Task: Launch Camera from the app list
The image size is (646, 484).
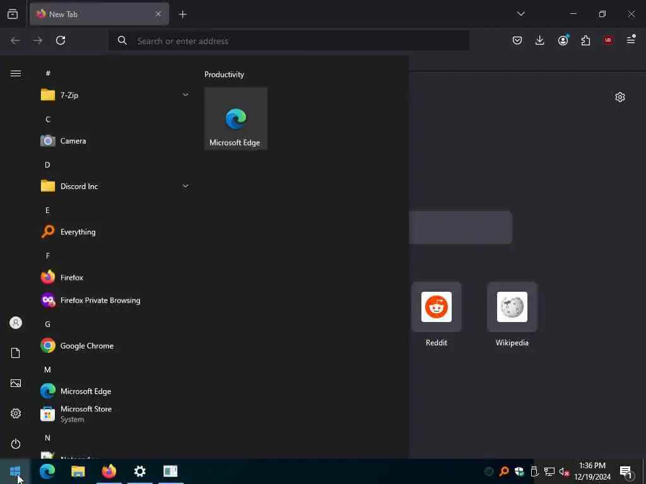Action: pos(115,141)
